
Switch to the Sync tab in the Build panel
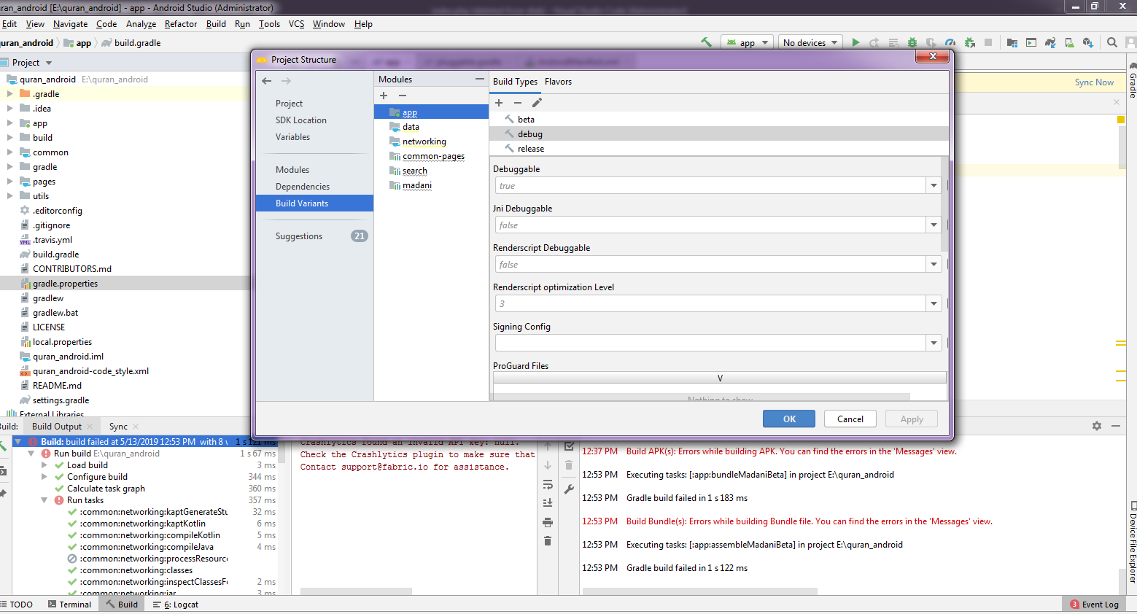(x=118, y=427)
